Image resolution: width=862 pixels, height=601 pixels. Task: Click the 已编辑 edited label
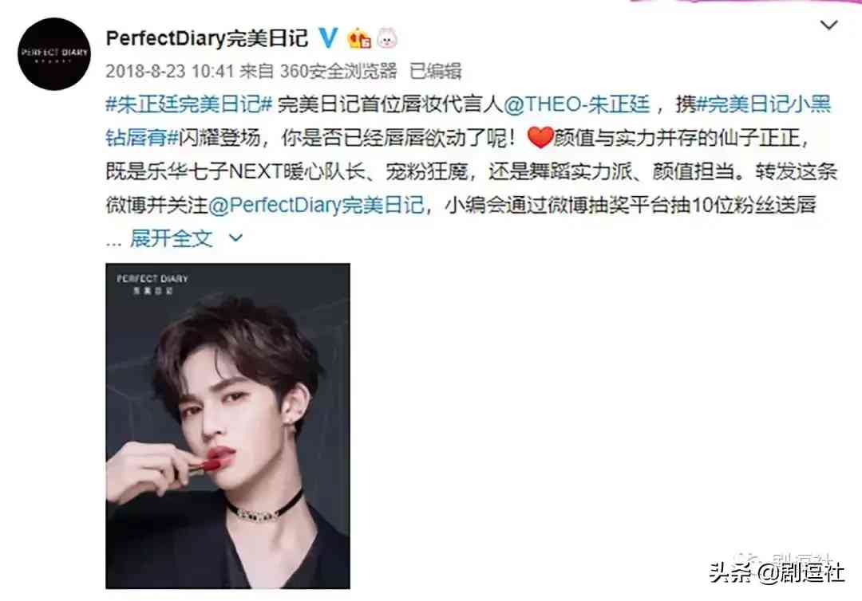436,71
